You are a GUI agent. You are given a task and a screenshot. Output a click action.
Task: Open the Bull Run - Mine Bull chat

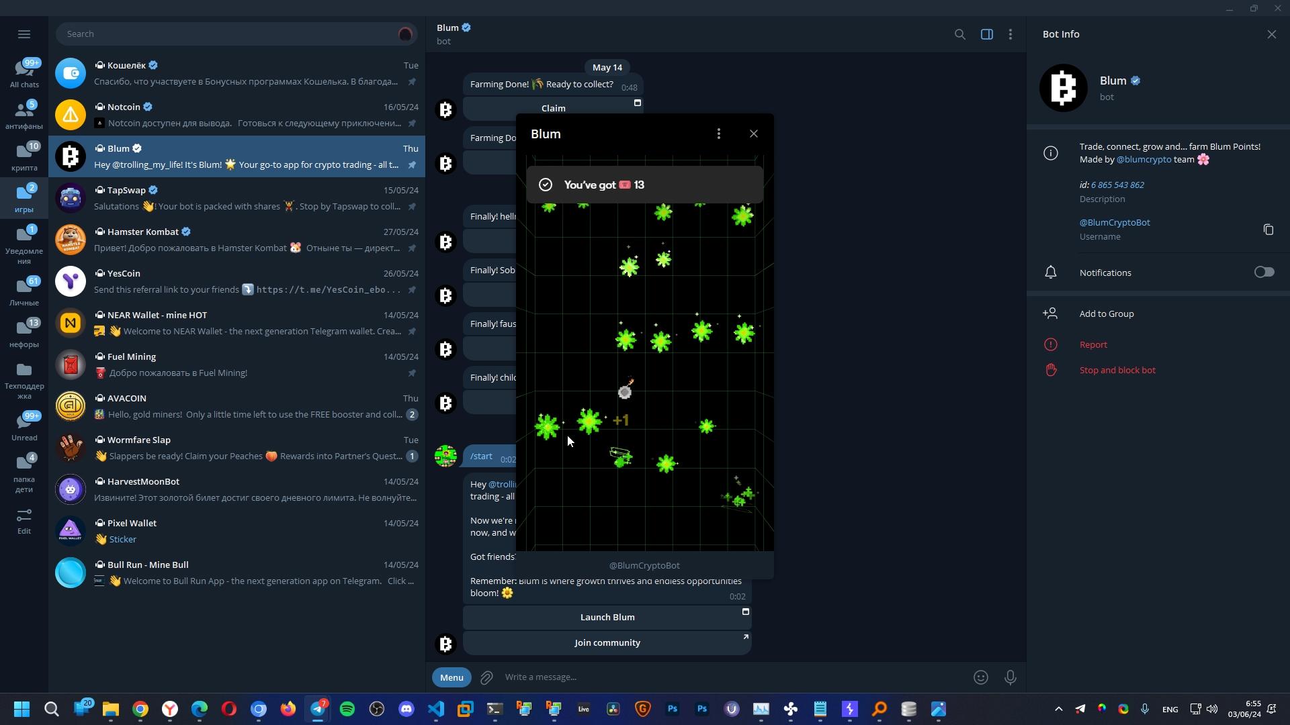[236, 573]
